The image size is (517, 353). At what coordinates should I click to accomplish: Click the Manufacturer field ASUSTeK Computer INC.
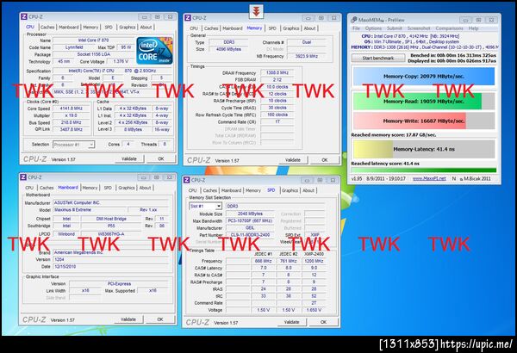(x=111, y=202)
